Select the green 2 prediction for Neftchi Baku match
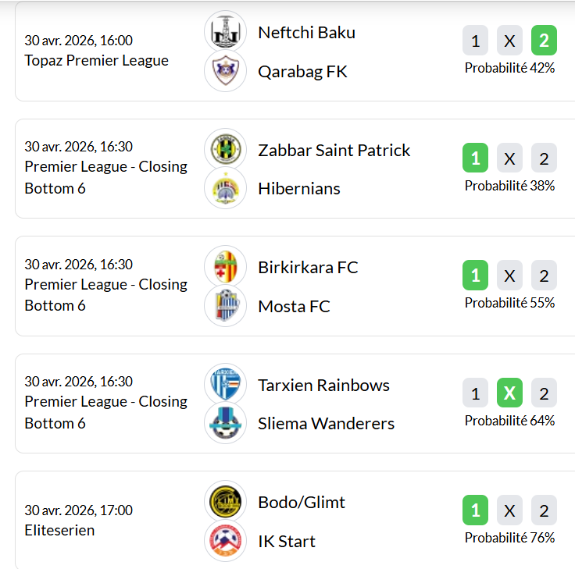Image resolution: width=575 pixels, height=569 pixels. click(544, 41)
